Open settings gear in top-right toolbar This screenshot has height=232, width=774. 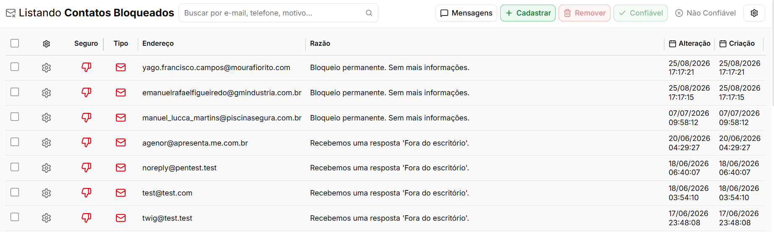(754, 13)
